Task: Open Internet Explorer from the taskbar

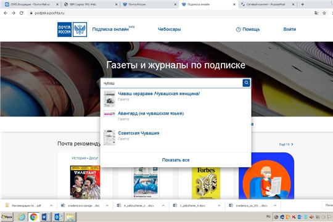Action: point(22,217)
